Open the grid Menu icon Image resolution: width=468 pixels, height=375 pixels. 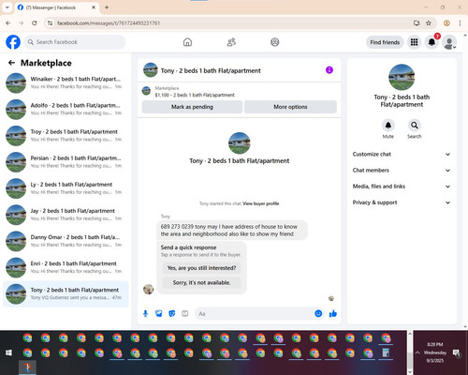(x=414, y=42)
